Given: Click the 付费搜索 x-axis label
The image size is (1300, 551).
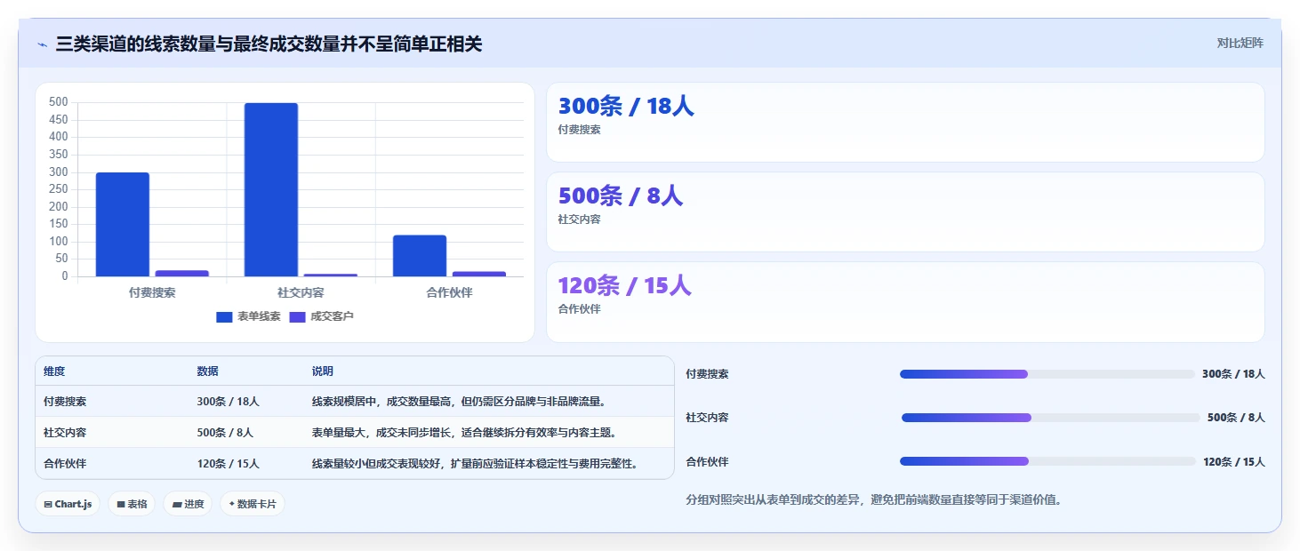Looking at the screenshot, I should (x=152, y=292).
